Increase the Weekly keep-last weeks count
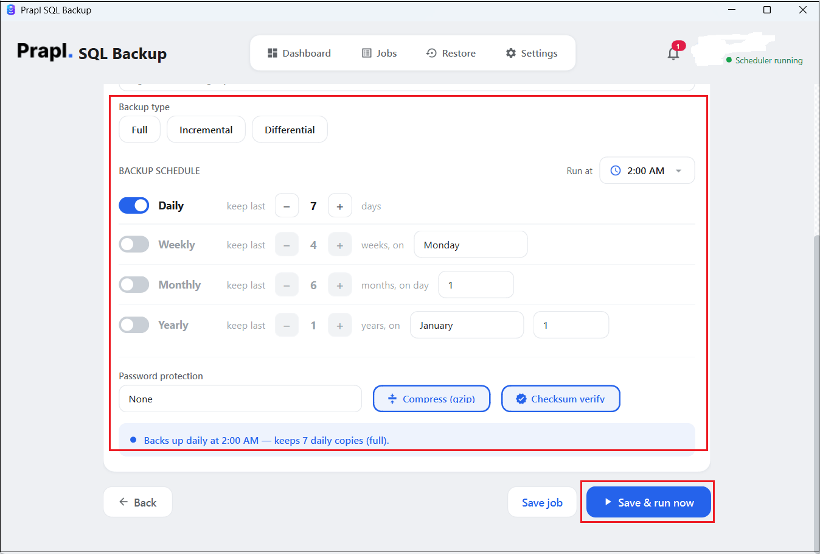Screen dimensions: 820x554 (x=340, y=245)
